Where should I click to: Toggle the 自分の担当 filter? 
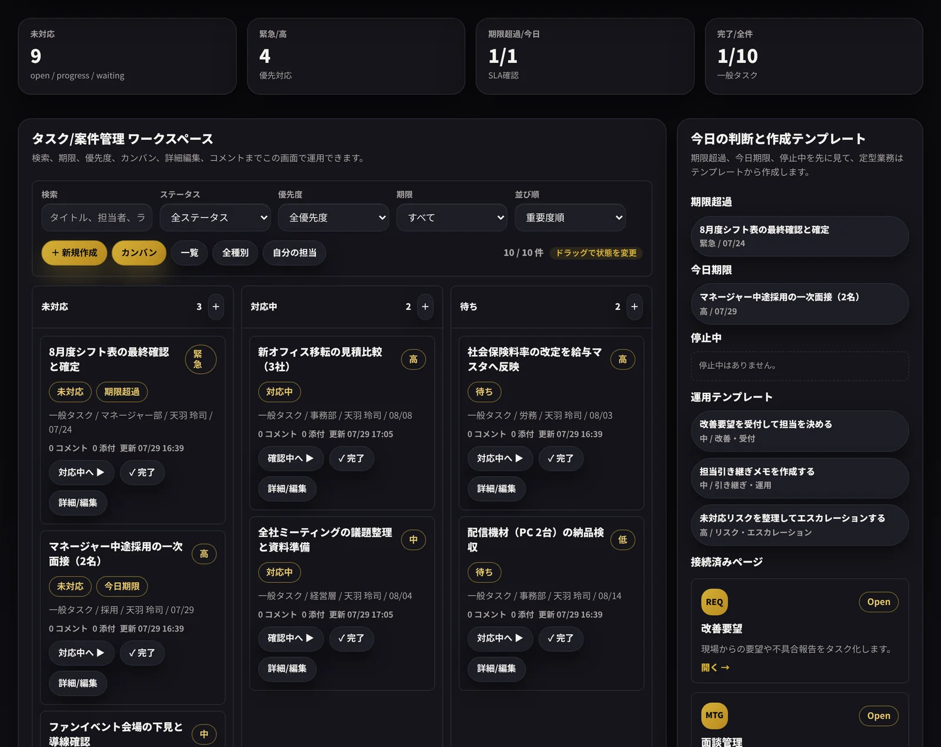pyautogui.click(x=295, y=253)
